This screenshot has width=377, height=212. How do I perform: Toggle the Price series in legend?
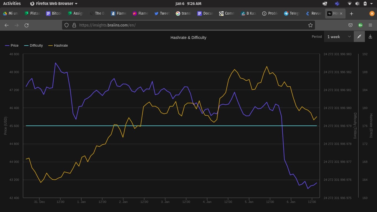(12, 46)
